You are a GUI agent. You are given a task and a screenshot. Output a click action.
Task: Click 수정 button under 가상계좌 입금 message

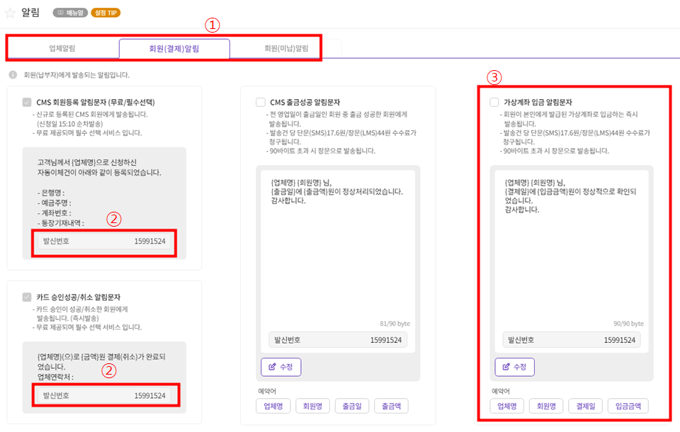click(514, 367)
